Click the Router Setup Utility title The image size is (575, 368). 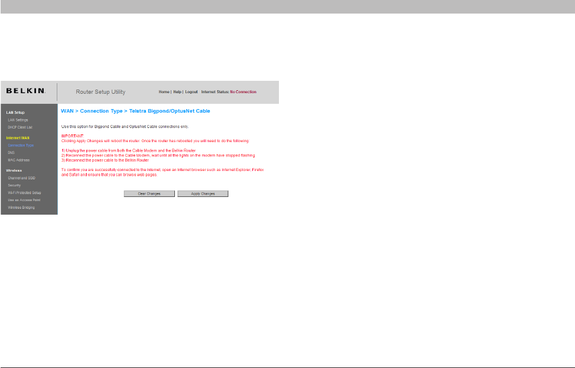tap(100, 92)
